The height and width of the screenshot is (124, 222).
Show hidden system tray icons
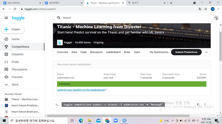click(173, 121)
